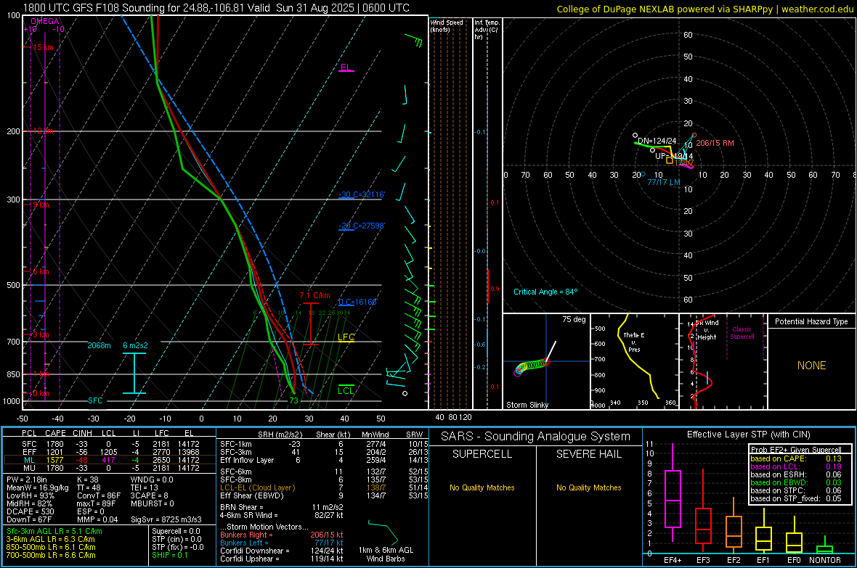The image size is (857, 568).
Task: Click the based on CAPE: 0.13 legend entry
Action: [796, 458]
